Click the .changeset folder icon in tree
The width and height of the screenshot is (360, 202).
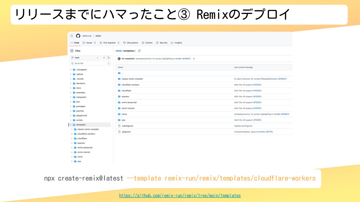74,70
